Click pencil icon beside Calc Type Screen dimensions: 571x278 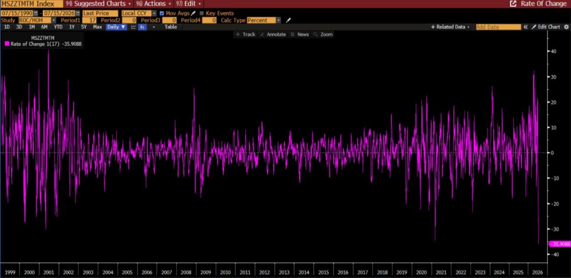pyautogui.click(x=289, y=21)
